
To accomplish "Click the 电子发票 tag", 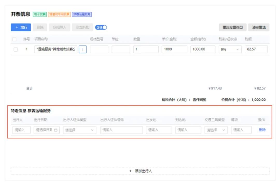I will (x=40, y=15).
